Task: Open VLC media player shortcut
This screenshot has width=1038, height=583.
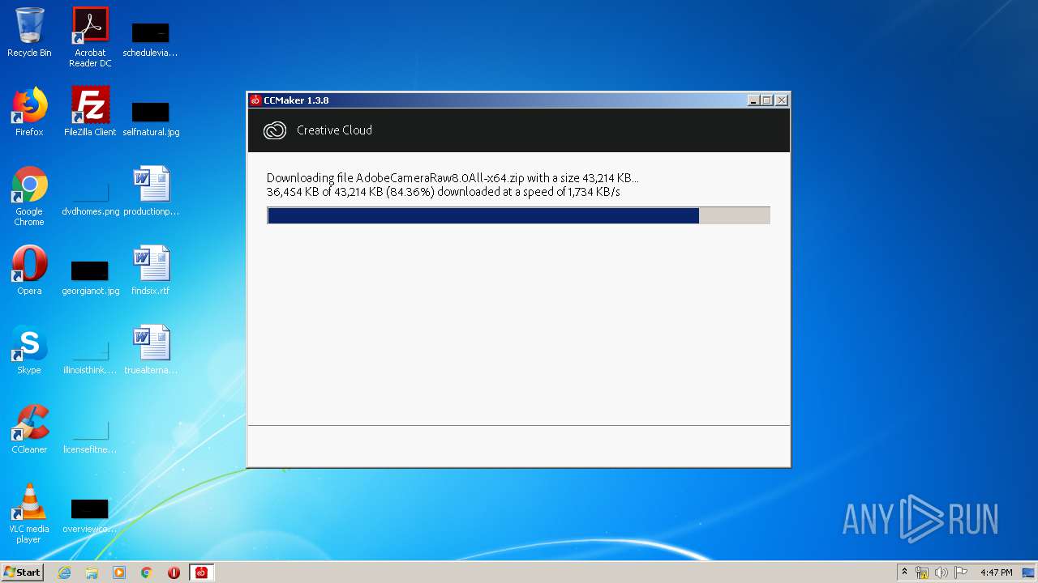Action: tap(29, 513)
